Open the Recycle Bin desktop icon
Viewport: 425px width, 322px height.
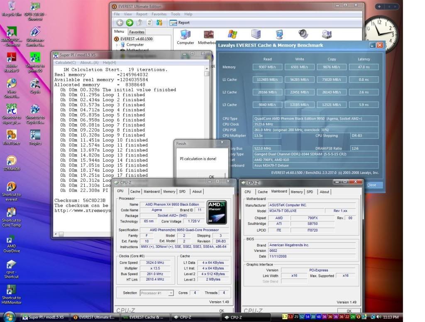[11, 9]
